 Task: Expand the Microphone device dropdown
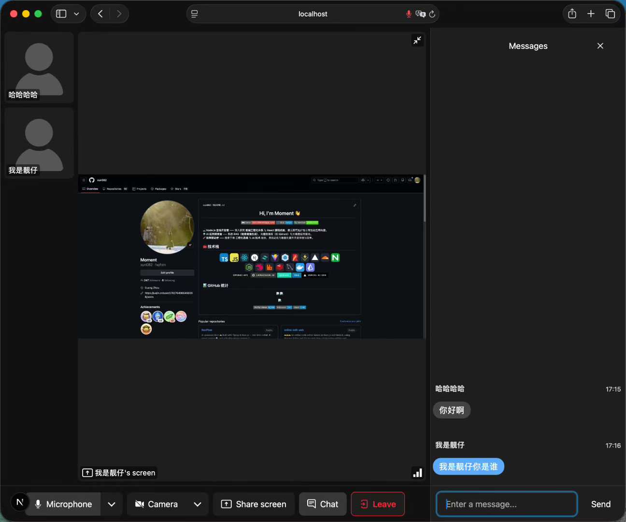pos(112,504)
